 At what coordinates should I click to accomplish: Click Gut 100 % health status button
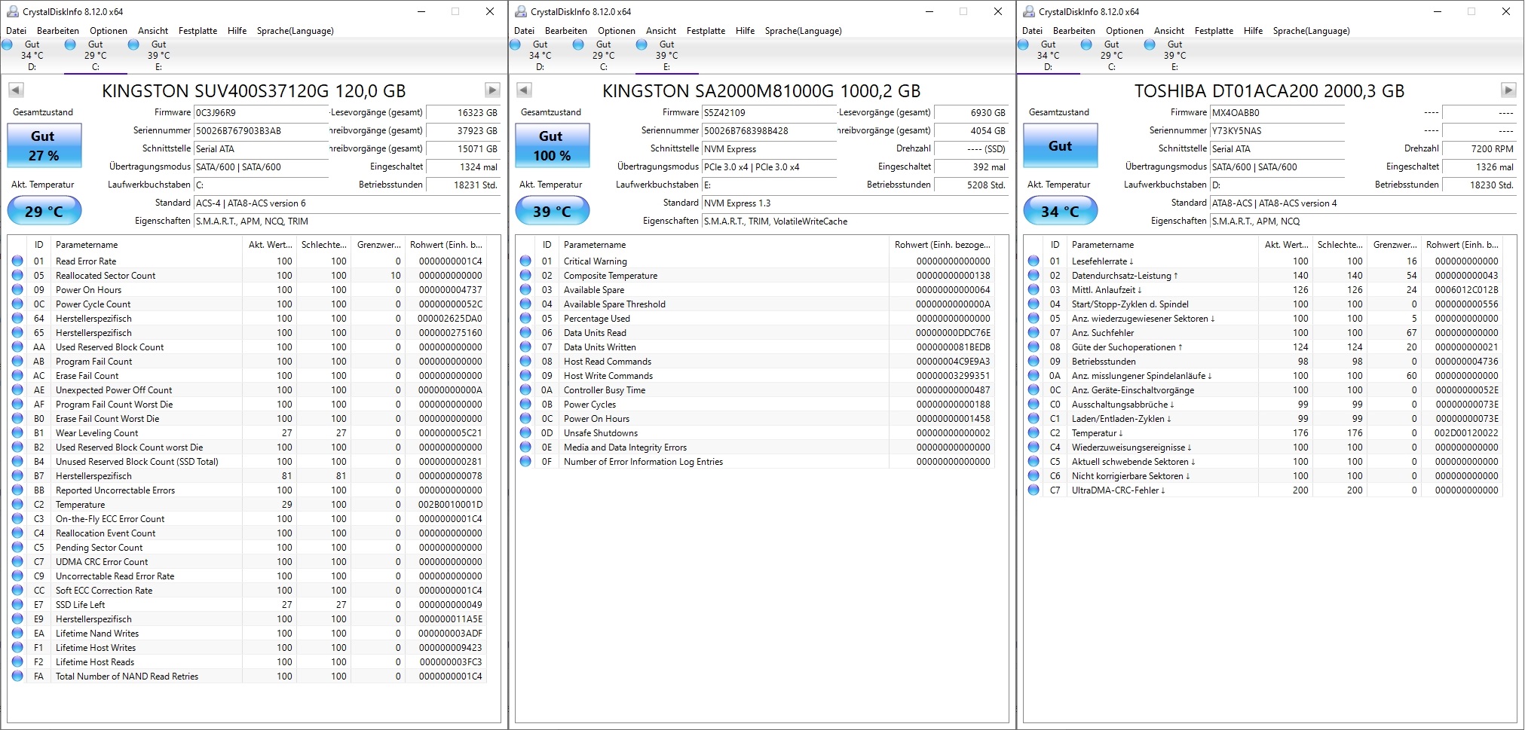553,145
